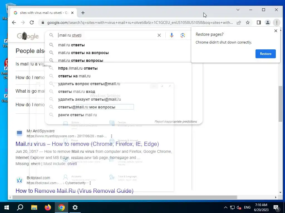Screen dimensions: 285x213
Task: Open File Explorer from taskbar
Action: pos(34,207)
